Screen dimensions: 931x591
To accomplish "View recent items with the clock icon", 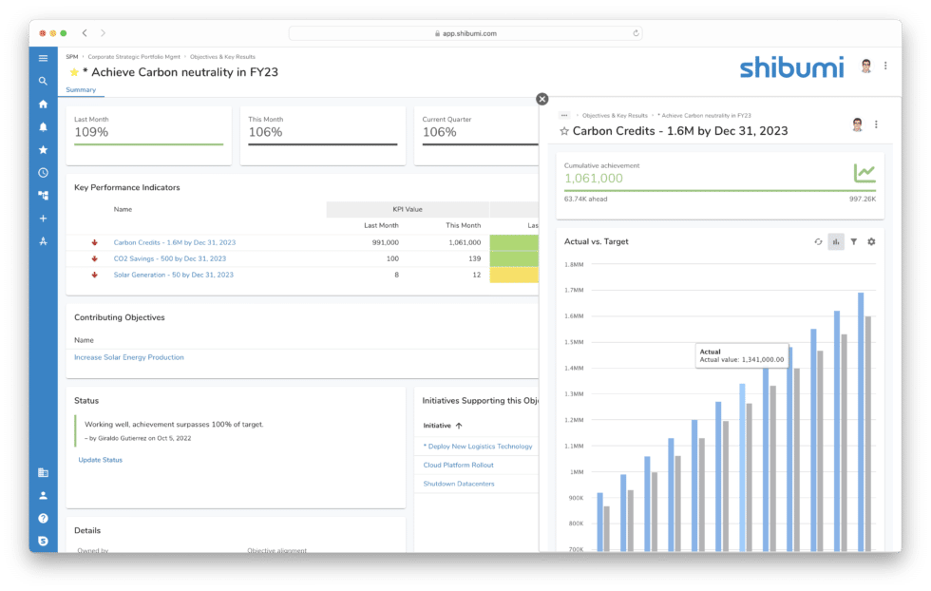I will pos(42,172).
